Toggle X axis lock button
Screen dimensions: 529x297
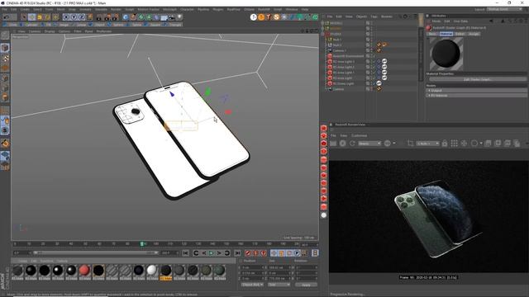66,16
